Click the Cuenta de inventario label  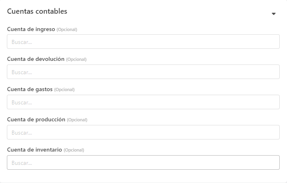pyautogui.click(x=34, y=150)
